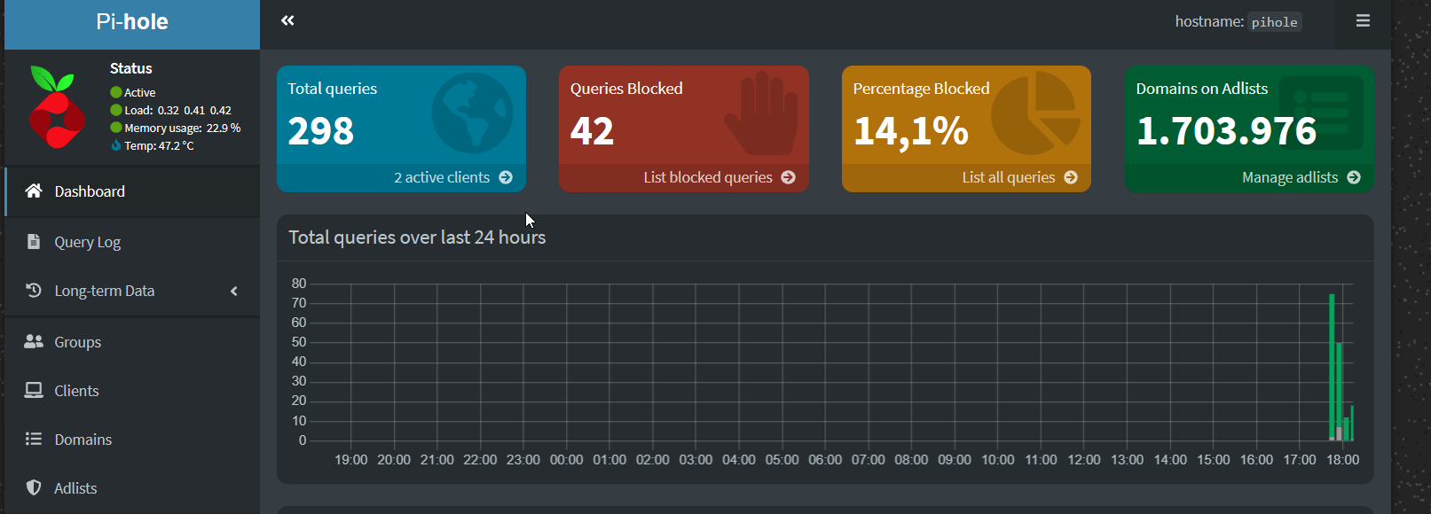The height and width of the screenshot is (514, 1431).
Task: Click the Adlists shield icon
Action: (34, 487)
